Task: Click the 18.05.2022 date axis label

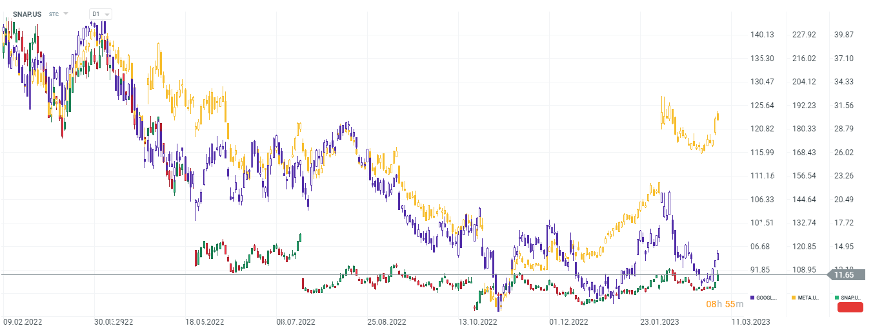Action: click(205, 321)
